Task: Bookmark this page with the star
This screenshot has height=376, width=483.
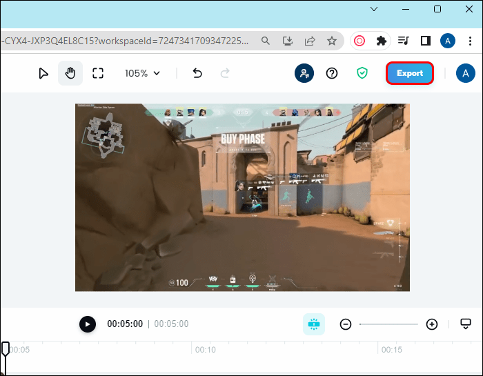Action: pos(332,41)
